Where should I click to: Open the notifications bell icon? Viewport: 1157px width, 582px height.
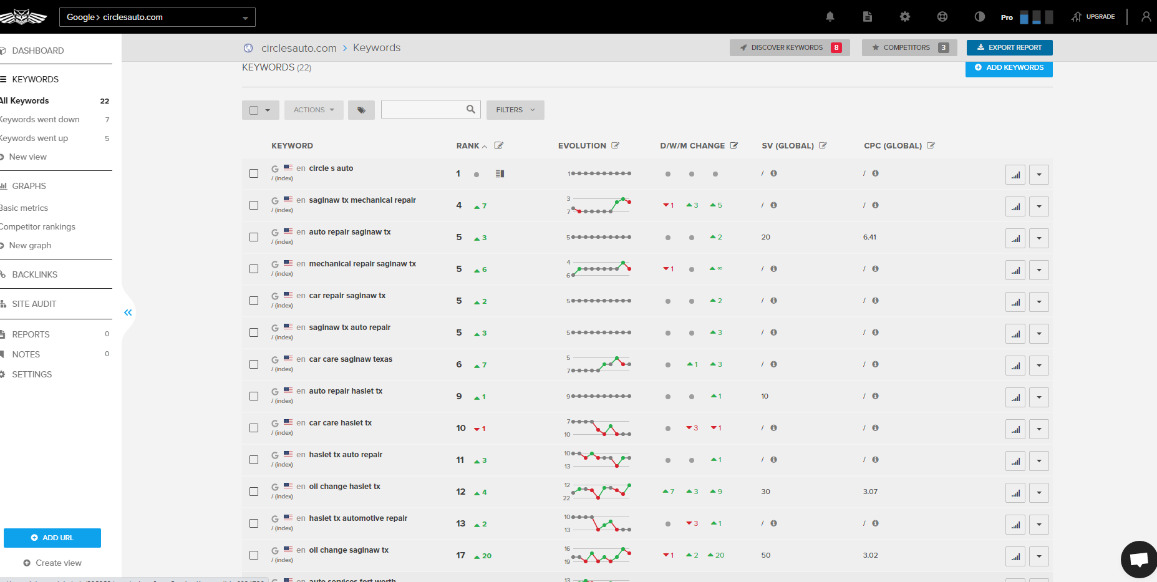pos(830,17)
